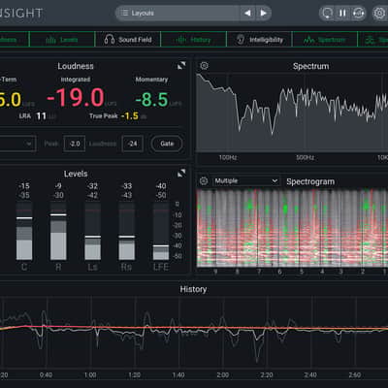Viewport: 388px width, 388px height.
Task: Click the Ls channel peak reading -32
Action: 92,186
